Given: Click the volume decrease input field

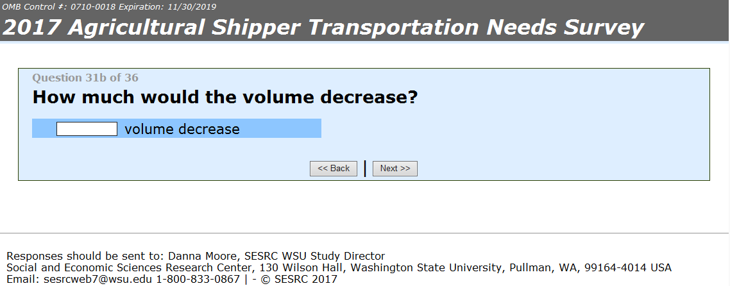Looking at the screenshot, I should tap(87, 129).
